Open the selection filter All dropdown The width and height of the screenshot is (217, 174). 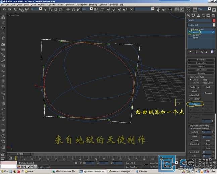36,9
